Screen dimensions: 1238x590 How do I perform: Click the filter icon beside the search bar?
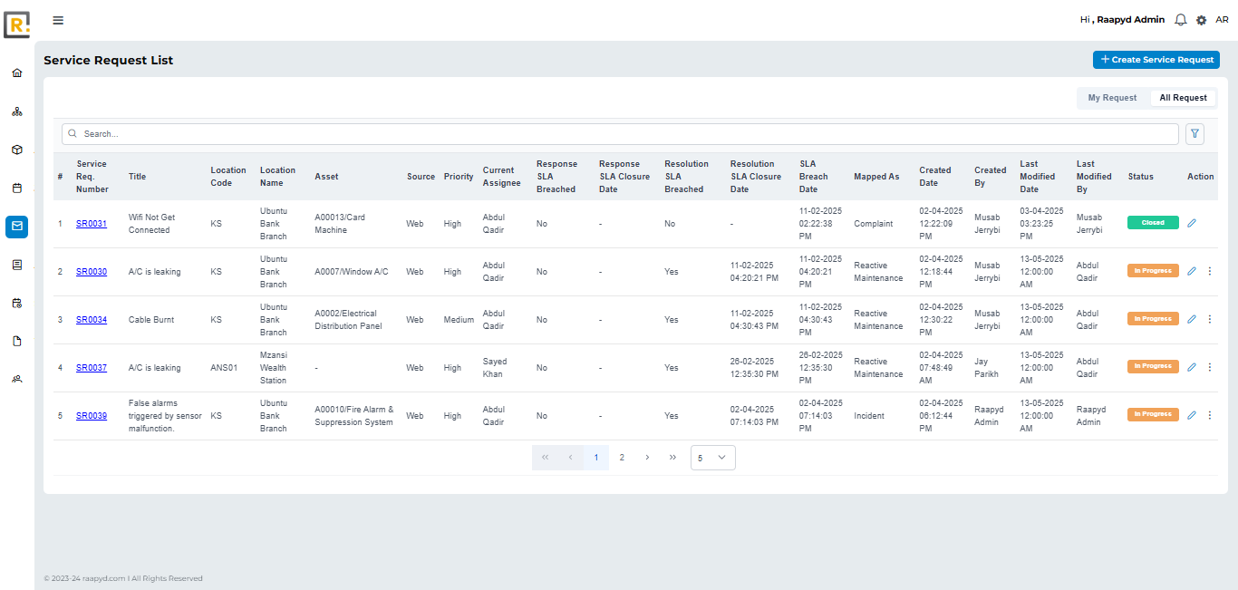[x=1194, y=133]
